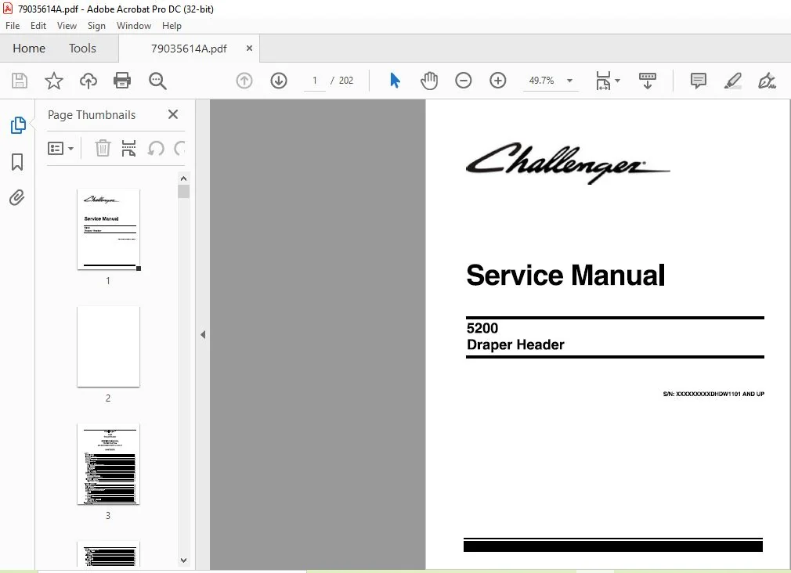Open the File menu
Viewport: 791px width, 573px height.
[x=13, y=26]
